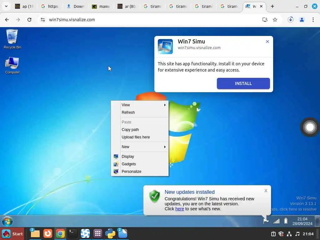Dismiss the New updates installed notification
320x240 pixels.
(x=266, y=191)
